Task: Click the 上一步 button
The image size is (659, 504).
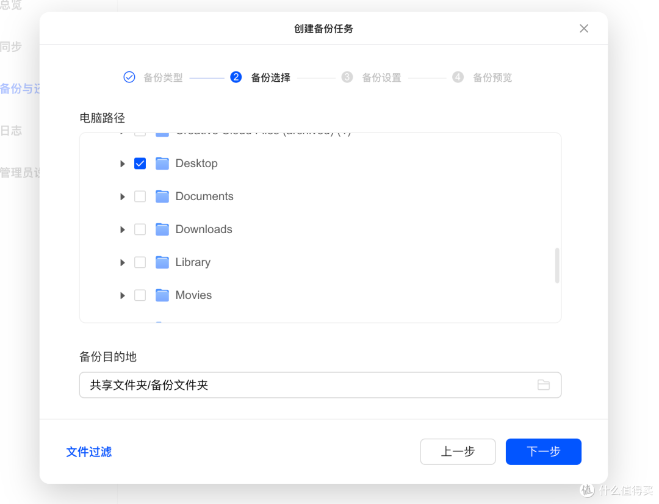Action: pyautogui.click(x=458, y=452)
